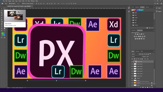Add a Brightness/Contrast adjustment
Screen dimensions: 163x92
pyautogui.click(x=135, y=34)
